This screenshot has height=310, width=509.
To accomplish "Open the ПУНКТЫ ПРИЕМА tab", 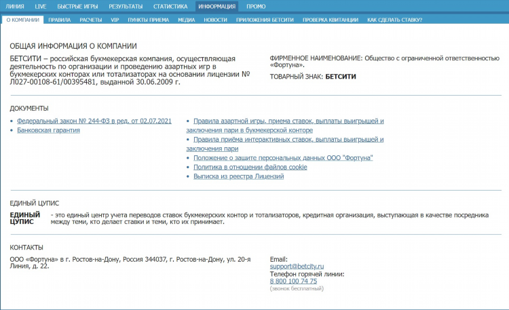I will pyautogui.click(x=149, y=20).
